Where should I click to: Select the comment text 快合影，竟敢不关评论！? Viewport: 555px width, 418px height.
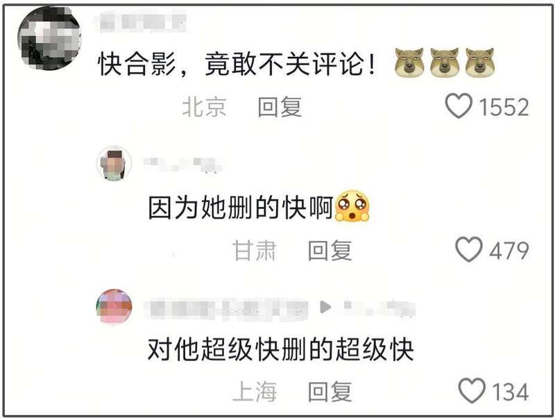[x=237, y=65]
